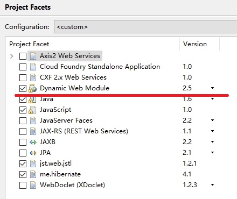Click the WebDoclet version 1.2.3 value
This screenshot has height=199, width=237.
click(x=190, y=185)
